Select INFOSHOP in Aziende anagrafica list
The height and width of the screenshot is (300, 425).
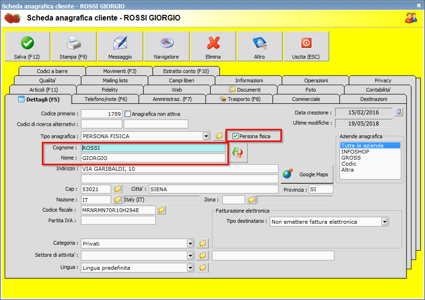(x=370, y=152)
